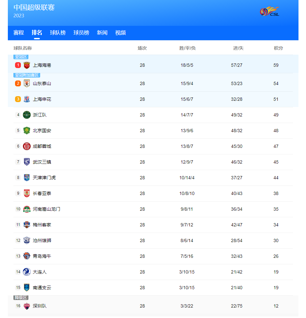Open team link 上海申花
The image size is (306, 318).
click(x=42, y=99)
